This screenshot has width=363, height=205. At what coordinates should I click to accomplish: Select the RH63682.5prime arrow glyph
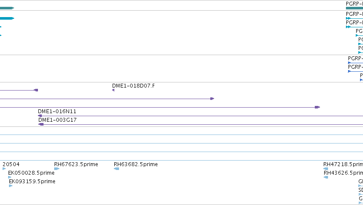click(116, 169)
